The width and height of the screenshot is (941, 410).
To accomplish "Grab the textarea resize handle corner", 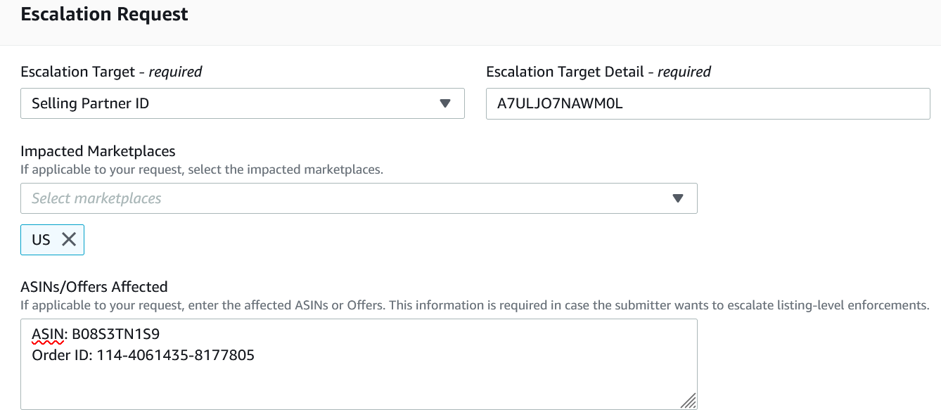I will point(689,401).
